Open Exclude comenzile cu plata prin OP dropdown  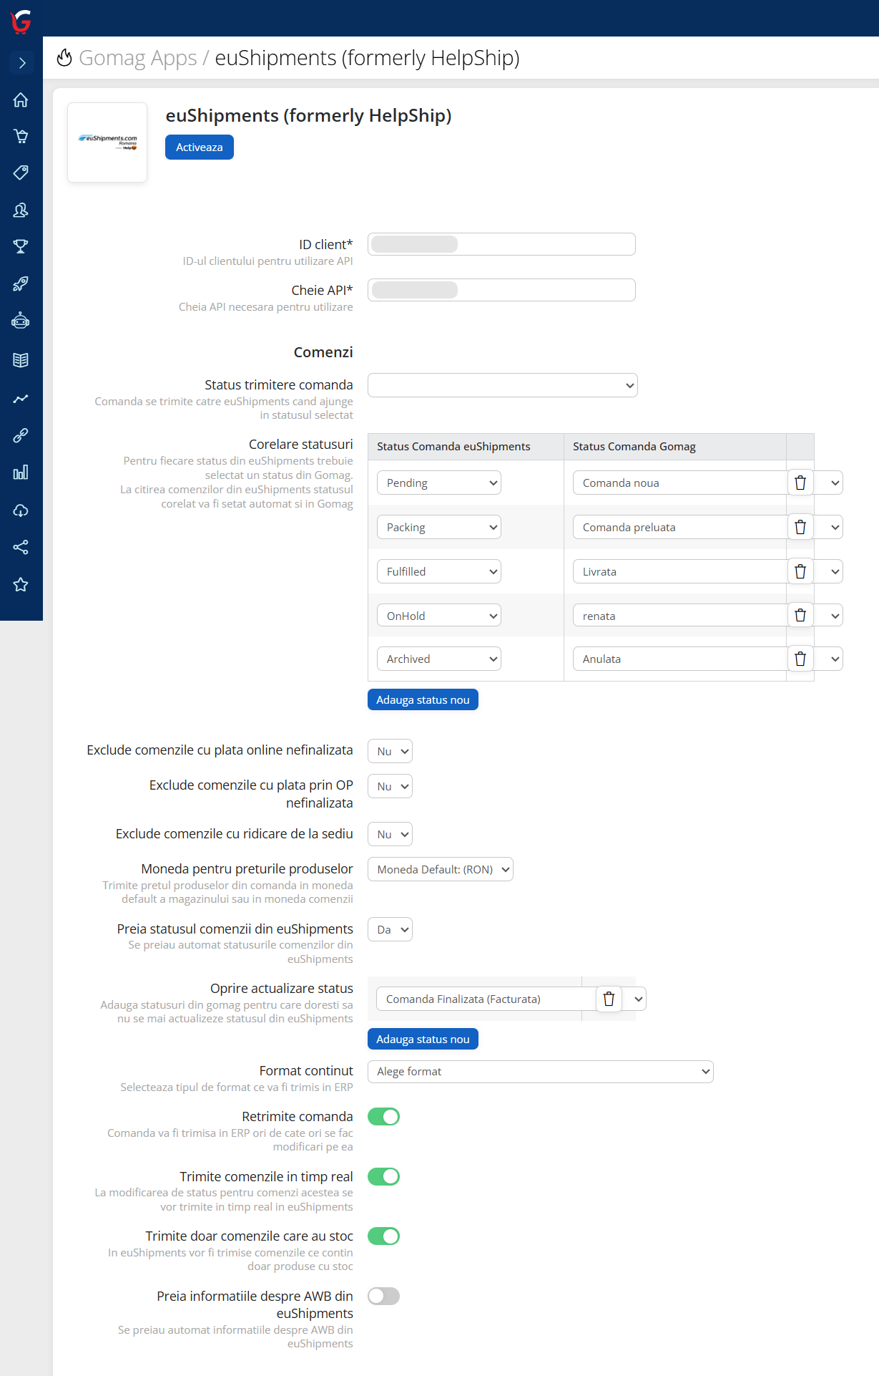tap(391, 786)
